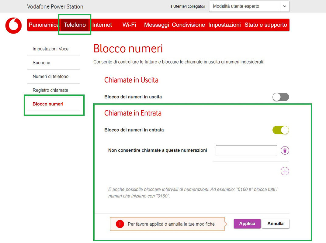326x243 pixels.
Task: Open Stato e supporto tab
Action: 266,25
